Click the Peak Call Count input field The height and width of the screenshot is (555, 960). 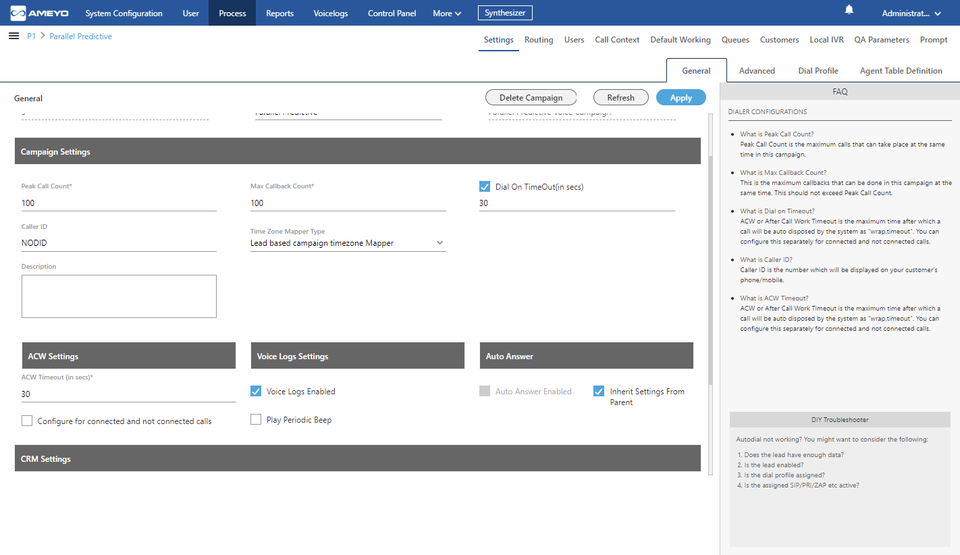click(119, 203)
